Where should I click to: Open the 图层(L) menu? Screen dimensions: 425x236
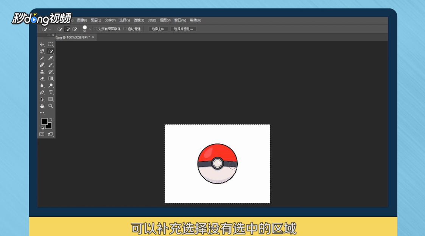pyautogui.click(x=96, y=20)
